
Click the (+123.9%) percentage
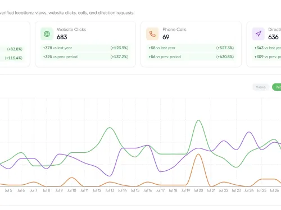click(x=119, y=48)
